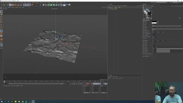Go to the start of animation
The height and width of the screenshot is (103, 183).
[x=71, y=84]
